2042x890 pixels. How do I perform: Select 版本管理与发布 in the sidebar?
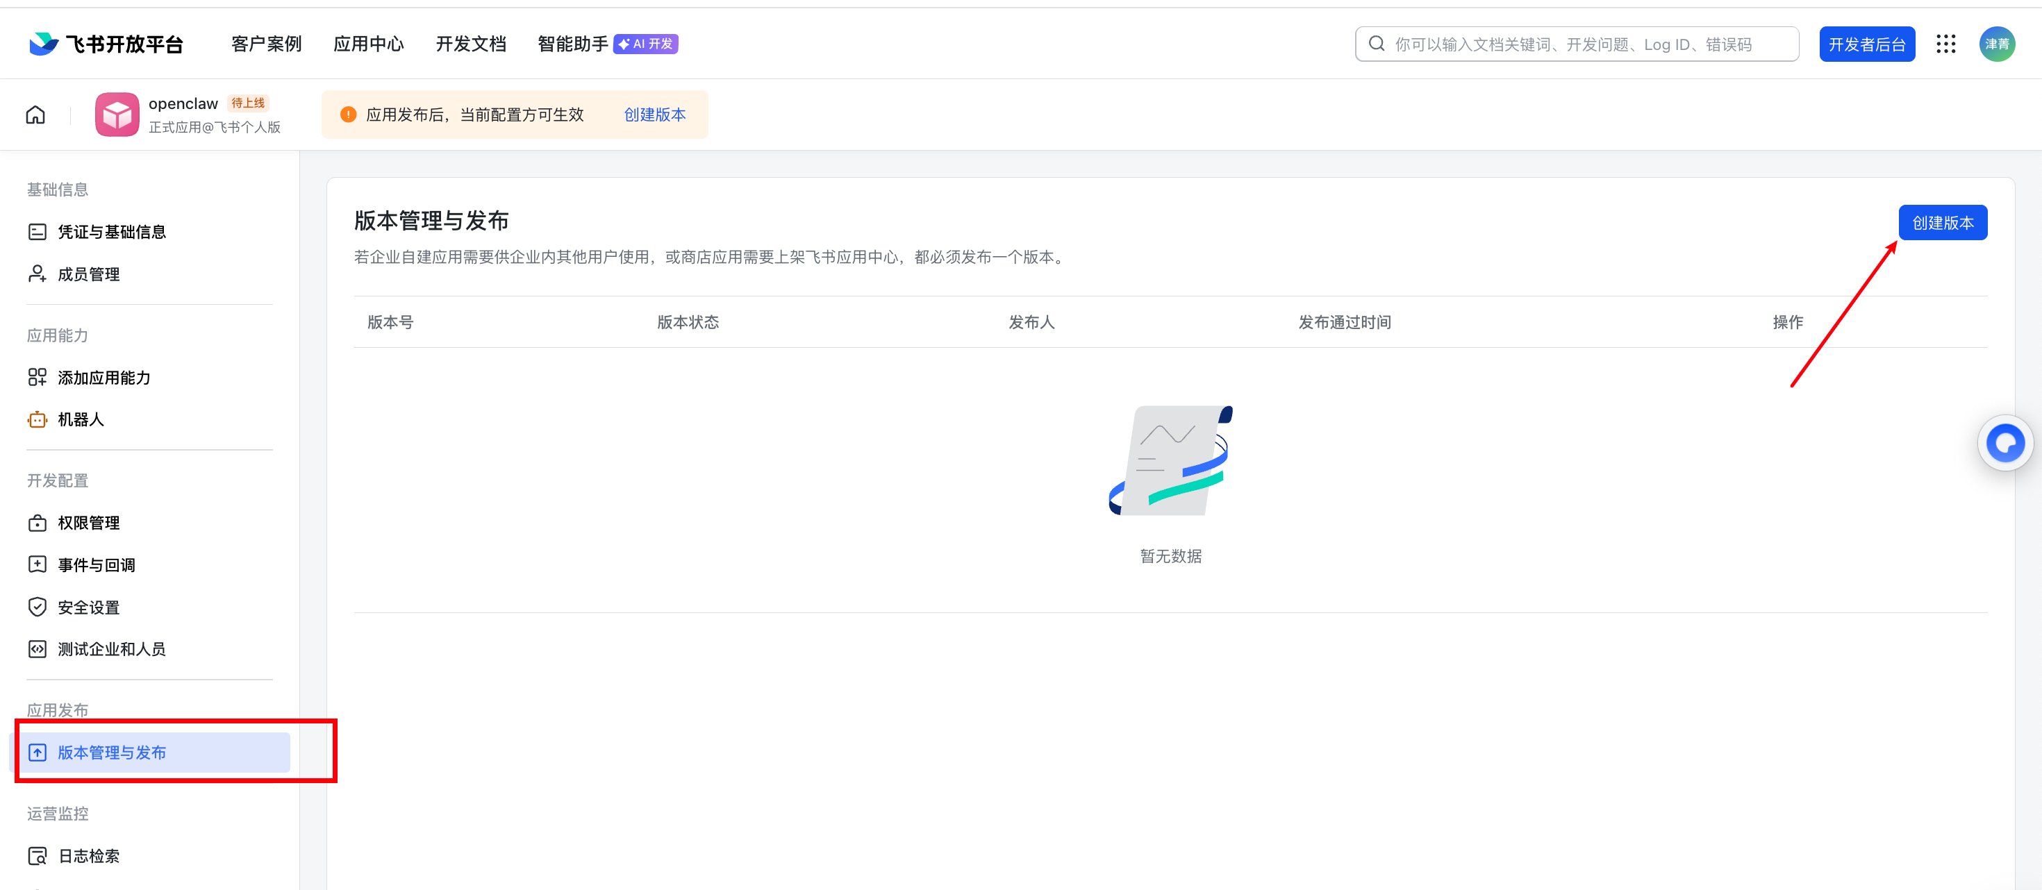(151, 752)
